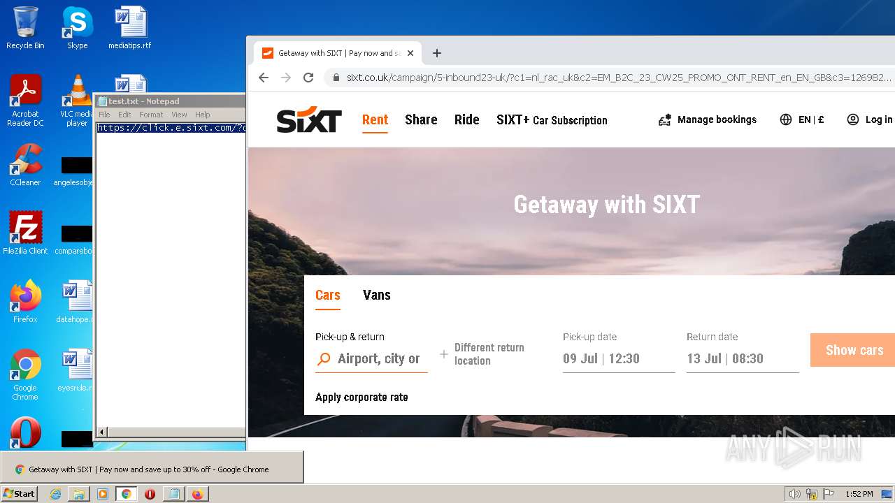Click the Show desktop button
The height and width of the screenshot is (503, 895).
[887, 494]
